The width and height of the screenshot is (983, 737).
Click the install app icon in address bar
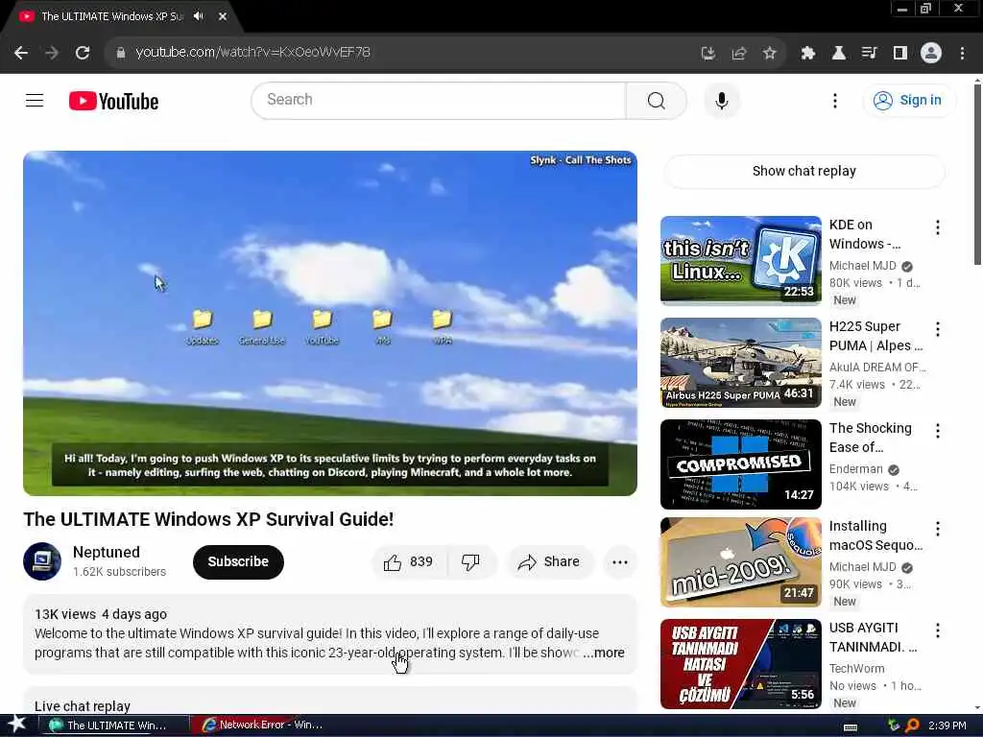(x=707, y=54)
